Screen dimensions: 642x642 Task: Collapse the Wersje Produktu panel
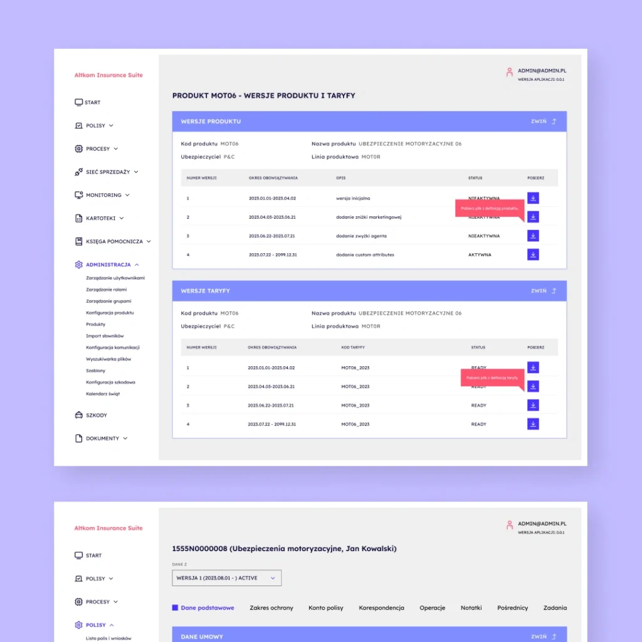[544, 122]
